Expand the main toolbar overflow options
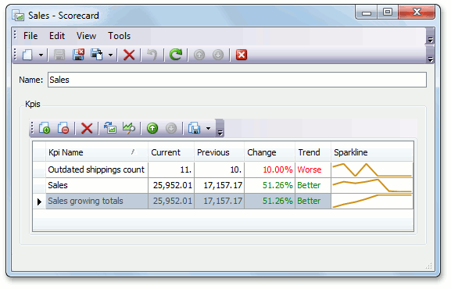Image resolution: width=451 pixels, height=289 pixels. 431,55
